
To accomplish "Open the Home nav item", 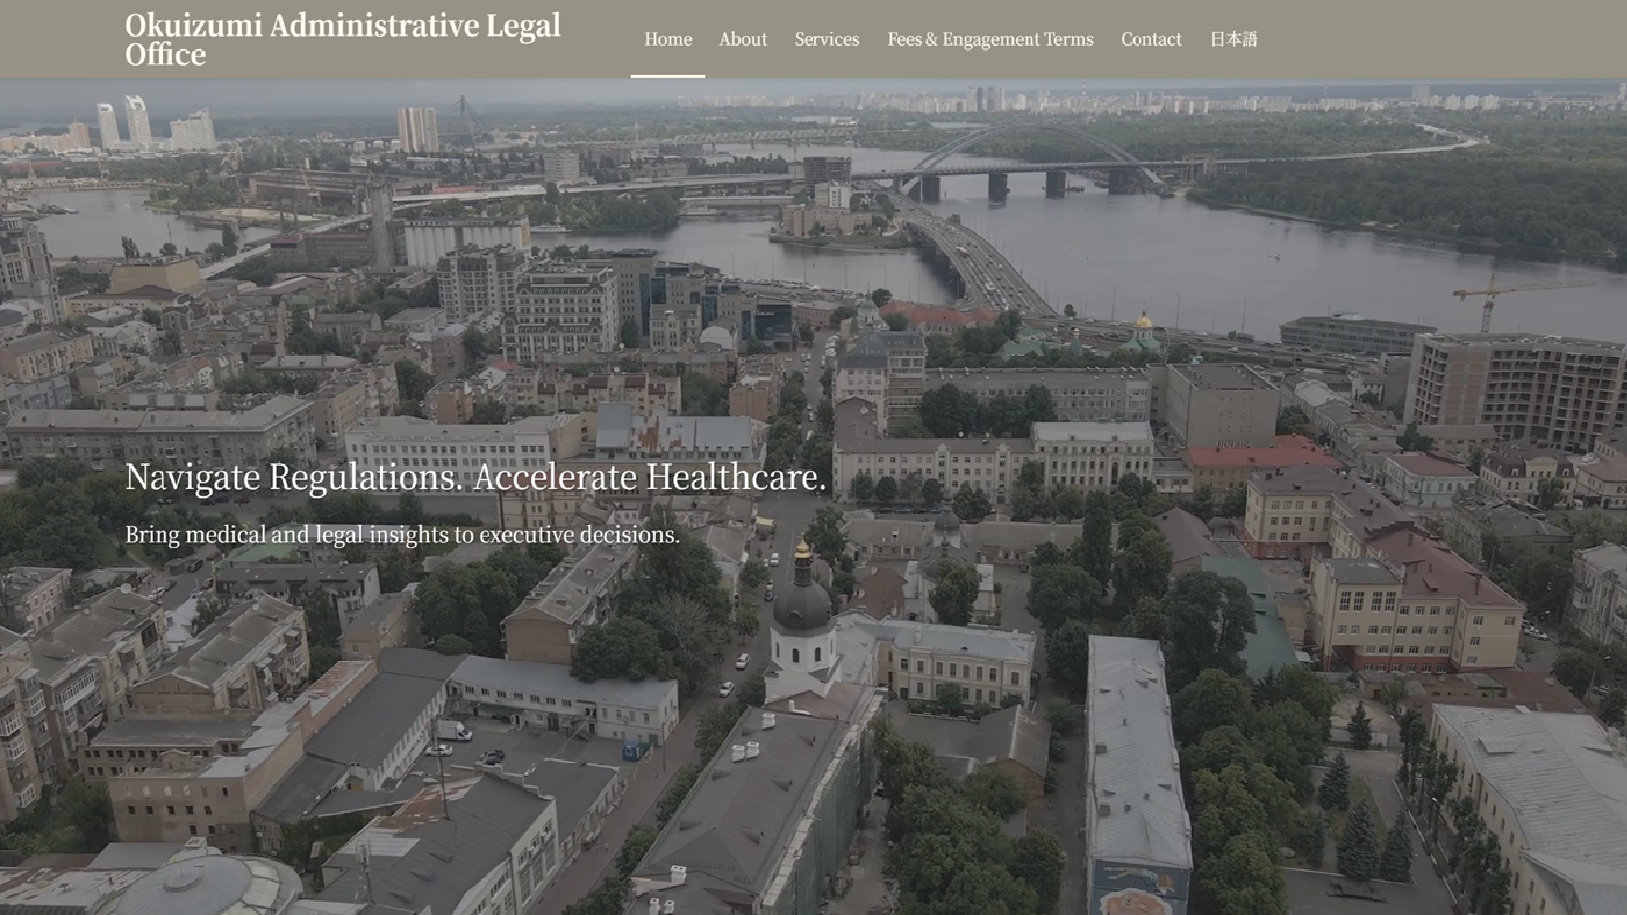I will pyautogui.click(x=668, y=39).
